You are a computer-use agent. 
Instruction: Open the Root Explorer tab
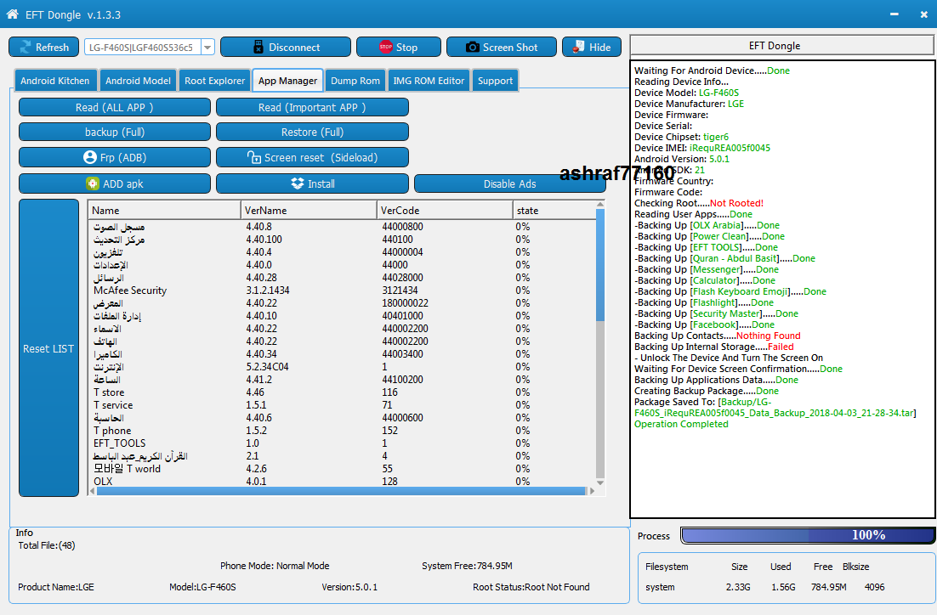point(214,81)
